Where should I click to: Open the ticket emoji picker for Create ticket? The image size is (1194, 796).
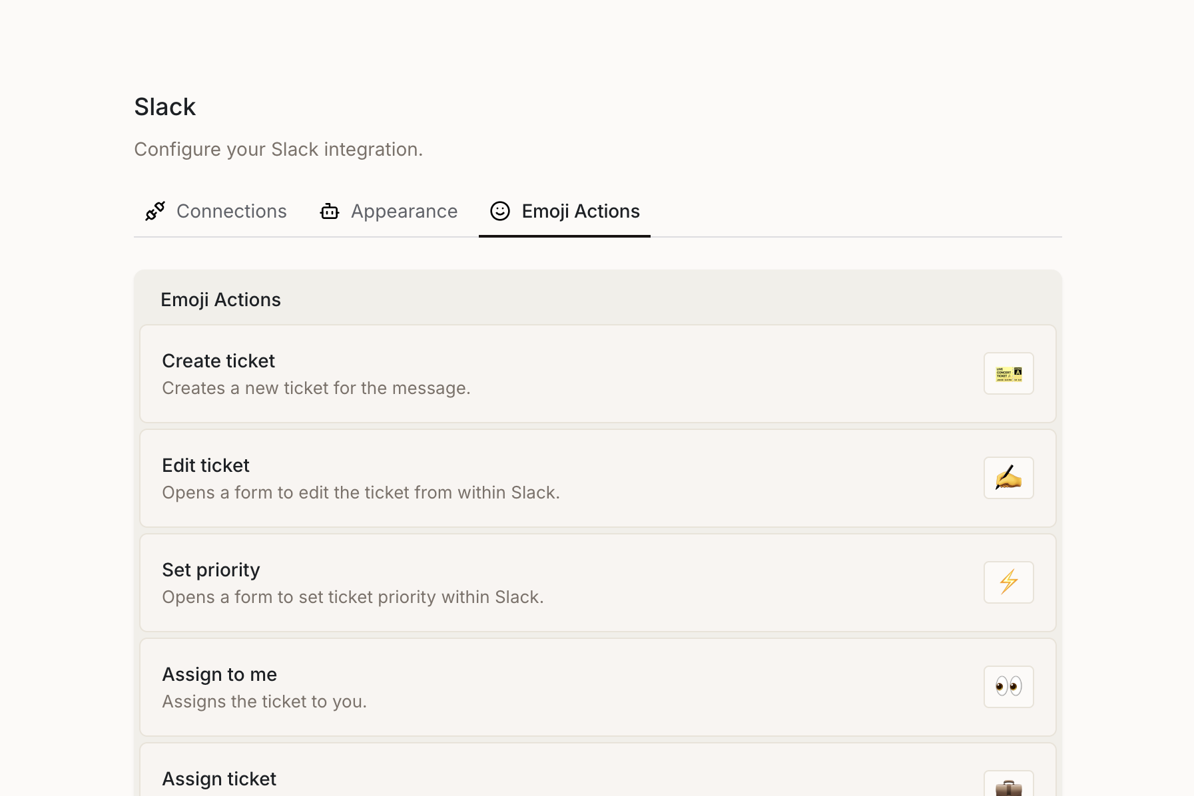(x=1008, y=373)
